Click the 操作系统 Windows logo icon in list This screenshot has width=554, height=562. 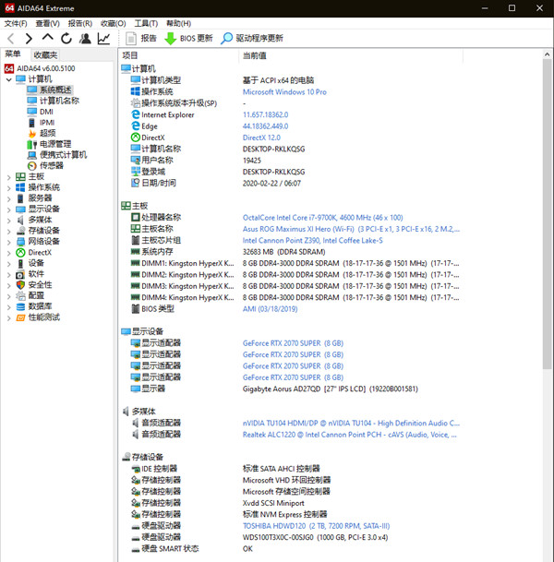[x=136, y=91]
